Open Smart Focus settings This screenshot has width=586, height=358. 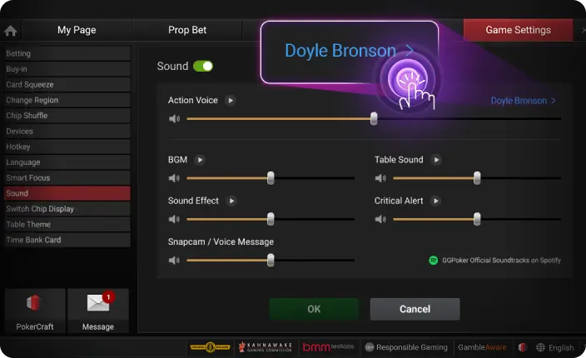click(67, 177)
